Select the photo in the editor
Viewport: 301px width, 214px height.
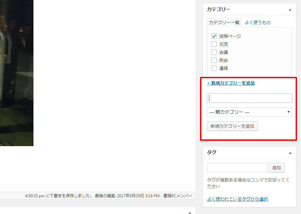pos(17,74)
